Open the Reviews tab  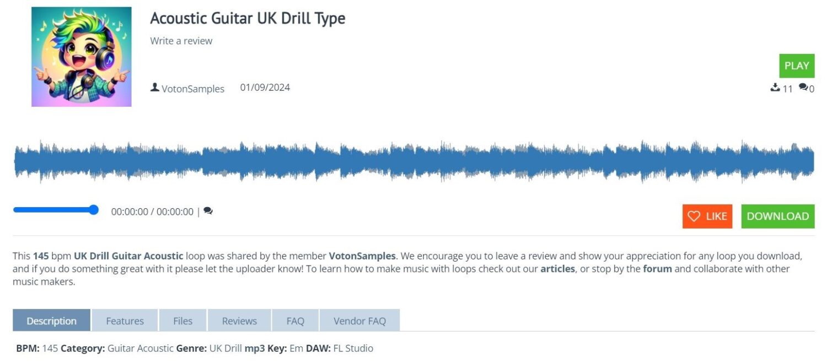point(239,320)
